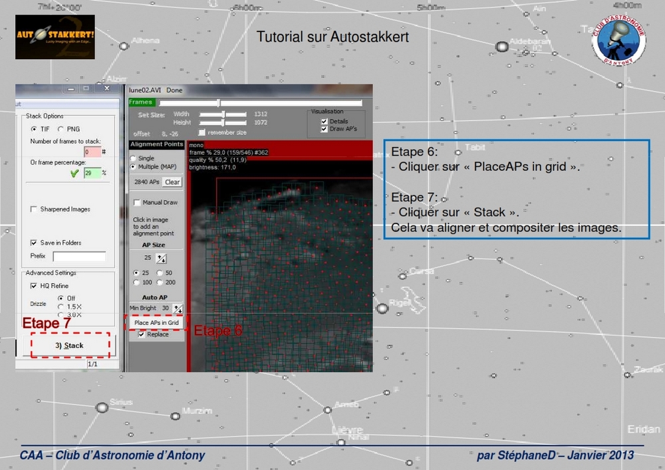Toggle the HQ Refine checkbox
This screenshot has height=470, width=665.
pos(33,286)
